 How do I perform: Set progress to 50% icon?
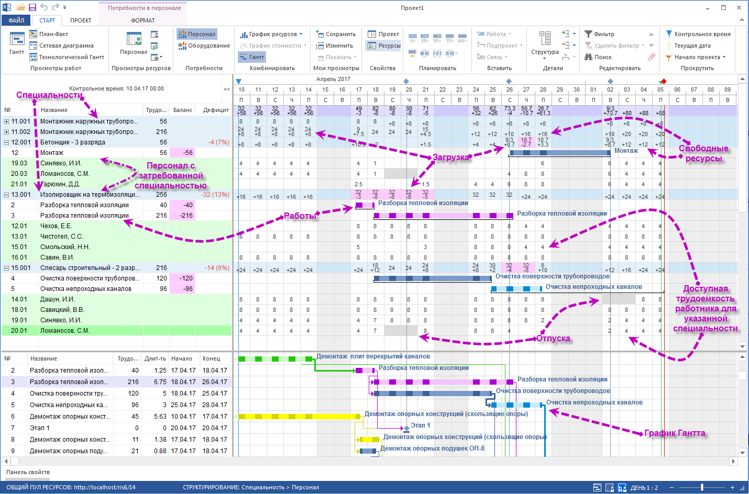point(437,39)
